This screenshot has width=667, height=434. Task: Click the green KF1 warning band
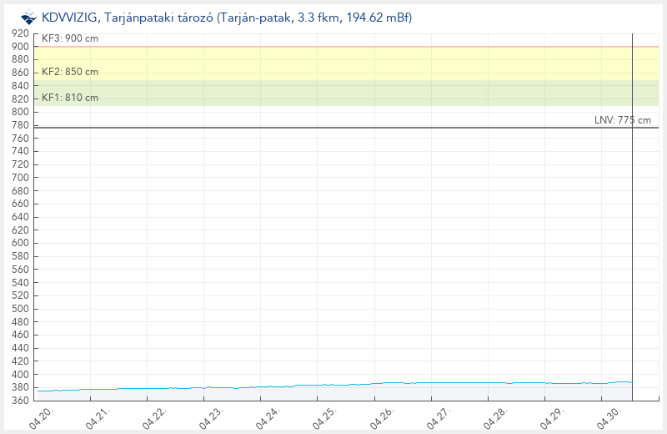pos(333,93)
